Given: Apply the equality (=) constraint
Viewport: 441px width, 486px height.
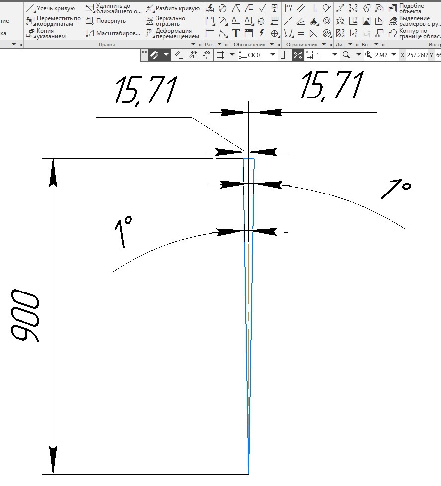Looking at the screenshot, I should pyautogui.click(x=301, y=33).
